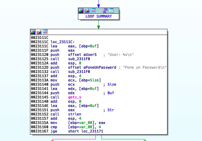Screen dimensions: 202x141
Task: Click the aPoneUnPassword offset operand
Action: click(94, 67)
